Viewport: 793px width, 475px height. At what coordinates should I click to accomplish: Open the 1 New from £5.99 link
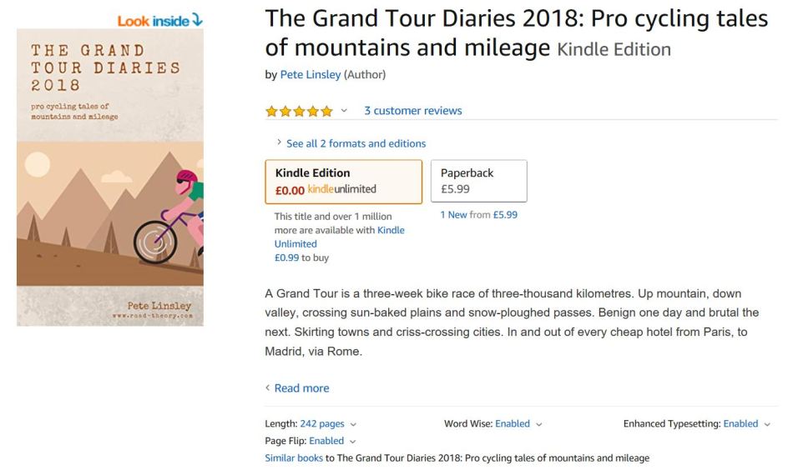point(478,215)
